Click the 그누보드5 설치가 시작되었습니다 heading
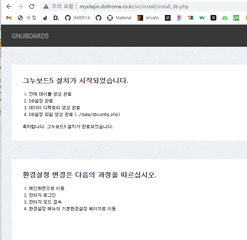247x240 pixels. click(75, 80)
